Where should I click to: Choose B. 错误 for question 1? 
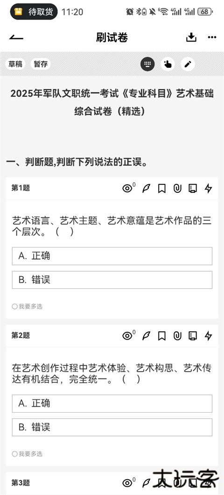112,280
